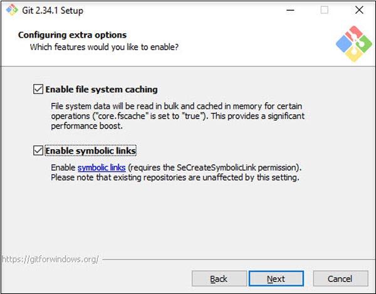Viewport: 376px width, 294px height.
Task: Open the gitforwindows.org link
Action: pyautogui.click(x=49, y=258)
